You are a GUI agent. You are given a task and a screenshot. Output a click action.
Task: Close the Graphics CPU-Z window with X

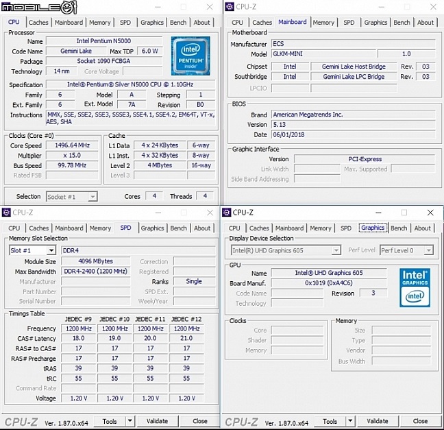pos(430,213)
